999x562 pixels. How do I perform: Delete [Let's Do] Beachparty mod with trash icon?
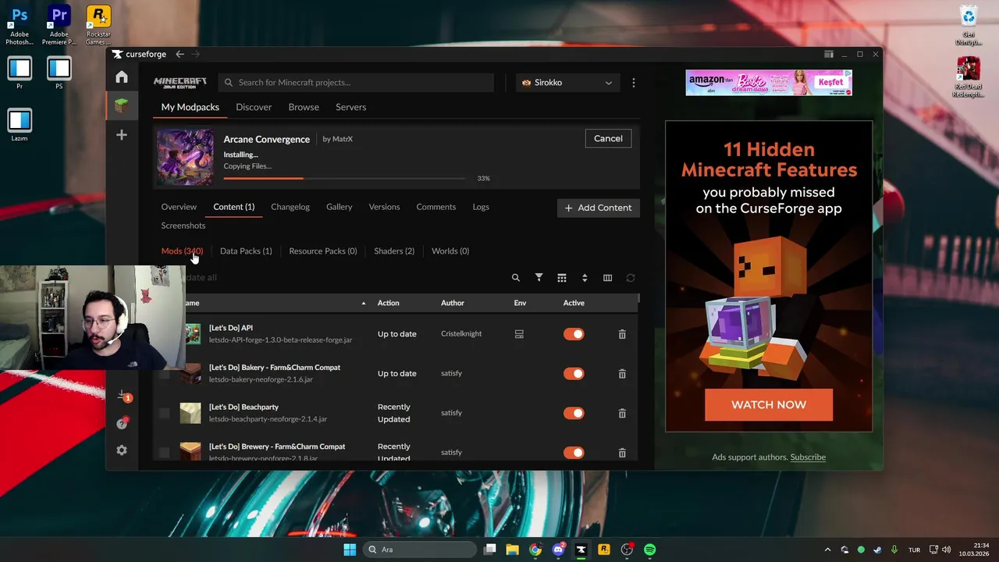pos(622,413)
